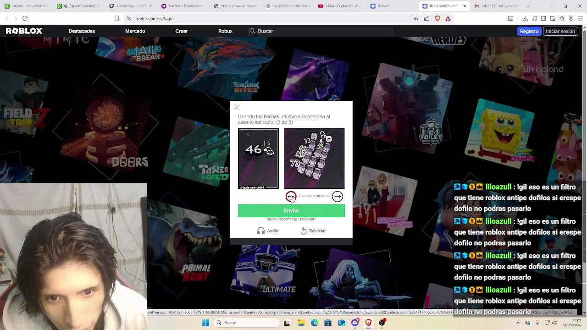Click the left arrow in the captcha
The height and width of the screenshot is (330, 587).
pyautogui.click(x=291, y=197)
